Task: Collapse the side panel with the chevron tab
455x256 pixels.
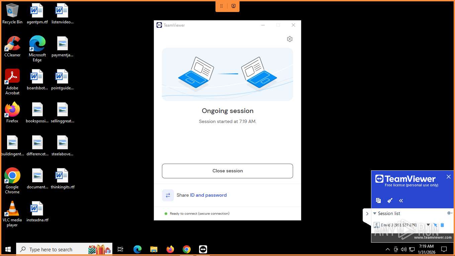Action: coord(367,214)
